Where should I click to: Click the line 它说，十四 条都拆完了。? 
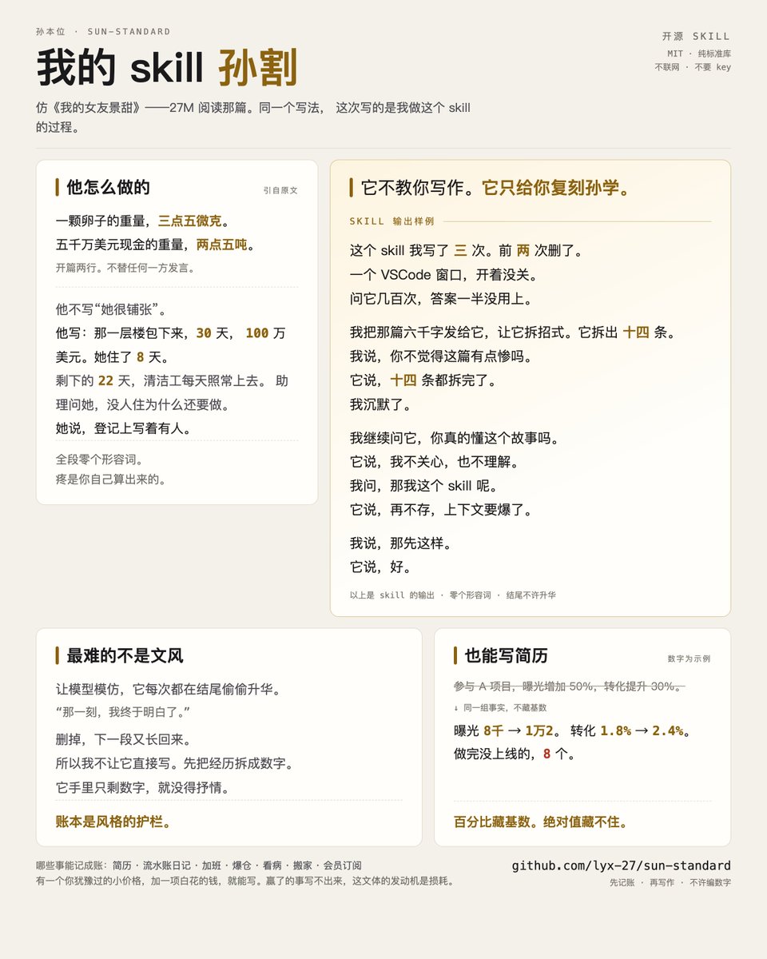click(x=423, y=380)
